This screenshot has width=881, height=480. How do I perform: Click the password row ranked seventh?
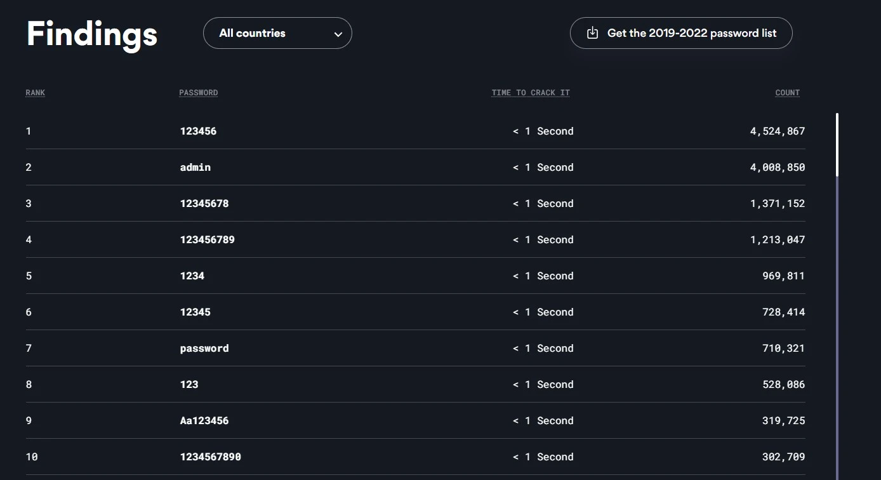[204, 349]
